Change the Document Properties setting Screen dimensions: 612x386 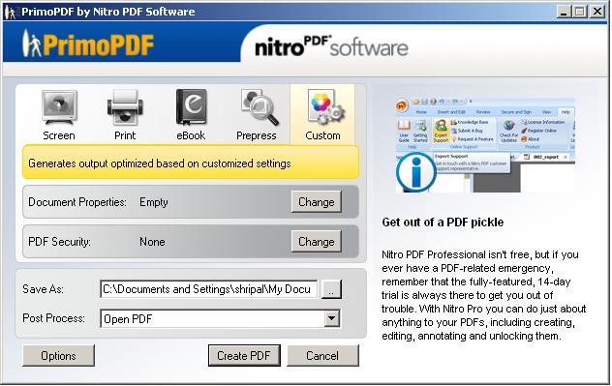[316, 201]
